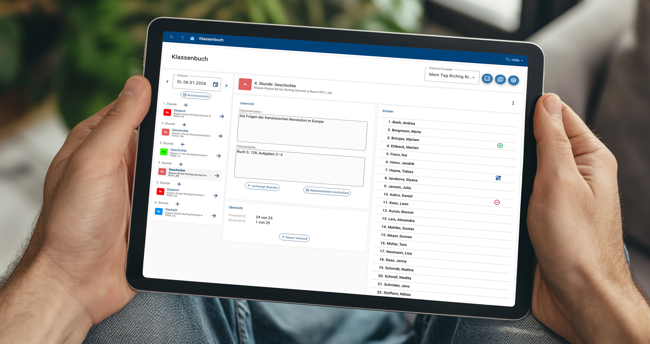
Task: Toggle green plus mark for Ehlbeck, Marten
Action: [x=500, y=146]
